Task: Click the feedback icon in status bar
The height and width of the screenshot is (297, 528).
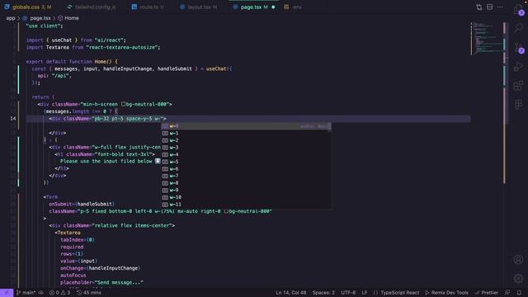Action: (x=507, y=293)
